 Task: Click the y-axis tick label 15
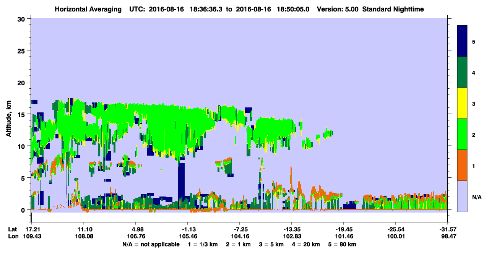coord(22,114)
